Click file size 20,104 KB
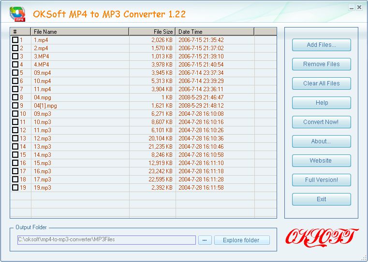Image resolution: width=368 pixels, height=262 pixels. (x=161, y=138)
